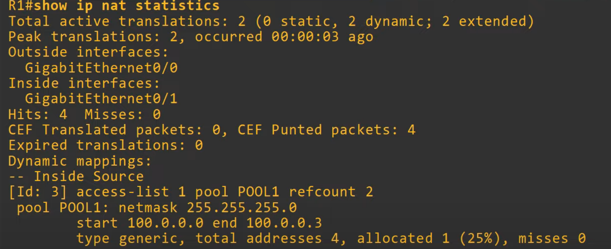Click the R1# prompt

tap(21, 6)
